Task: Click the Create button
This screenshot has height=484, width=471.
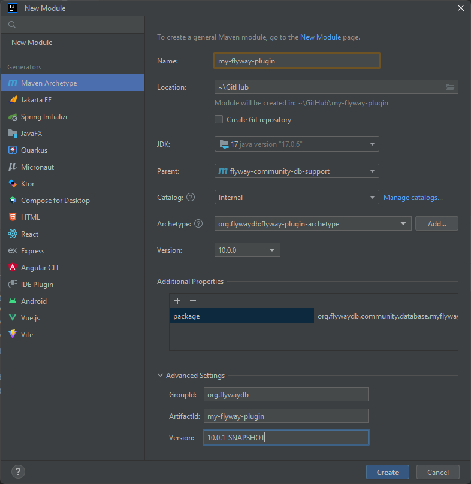Action: (x=388, y=472)
